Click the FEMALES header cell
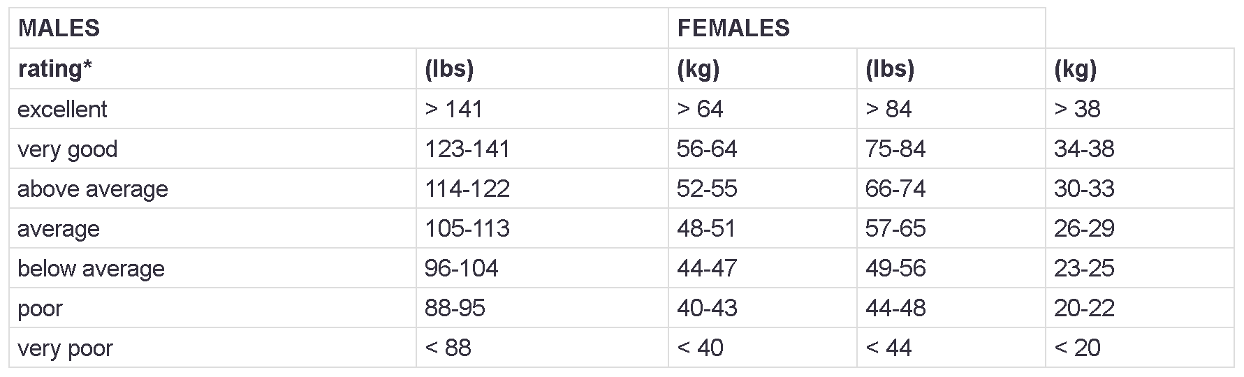1244x377 pixels. [857, 28]
